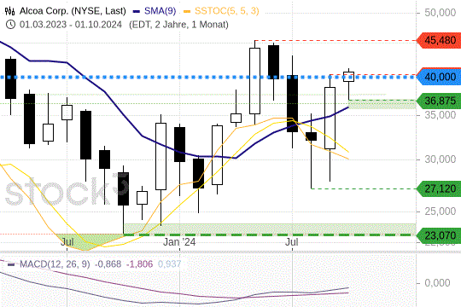Click the Jan '24 time axis label
This screenshot has width=461, height=307.
[179, 242]
